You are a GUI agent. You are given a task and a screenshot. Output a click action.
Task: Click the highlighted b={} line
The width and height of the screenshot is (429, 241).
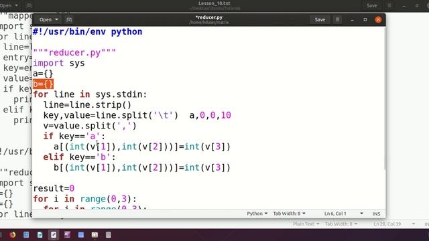point(43,84)
